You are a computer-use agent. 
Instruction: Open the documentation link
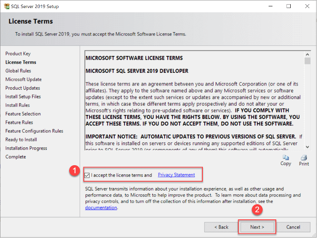pos(101,208)
